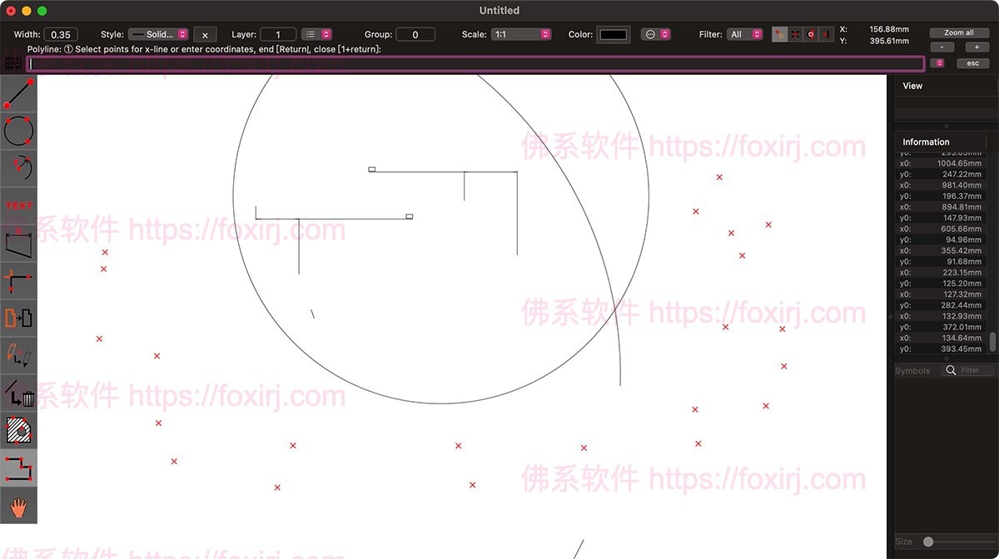This screenshot has height=559, width=999.
Task: Choose the Hatch fill tool
Action: click(x=18, y=430)
